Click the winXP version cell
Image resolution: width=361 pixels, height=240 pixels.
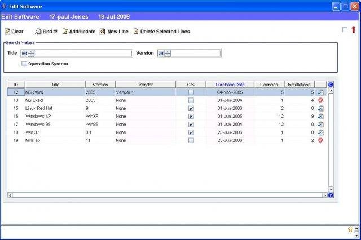click(100, 116)
